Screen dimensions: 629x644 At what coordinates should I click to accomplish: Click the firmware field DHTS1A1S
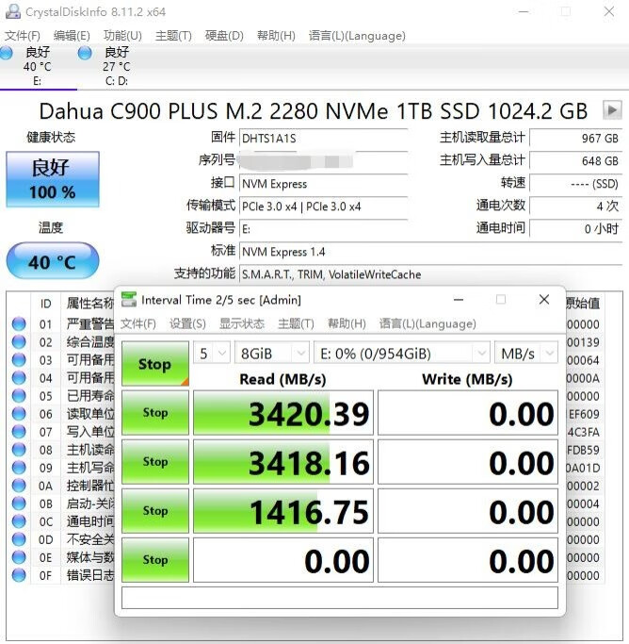tap(324, 138)
